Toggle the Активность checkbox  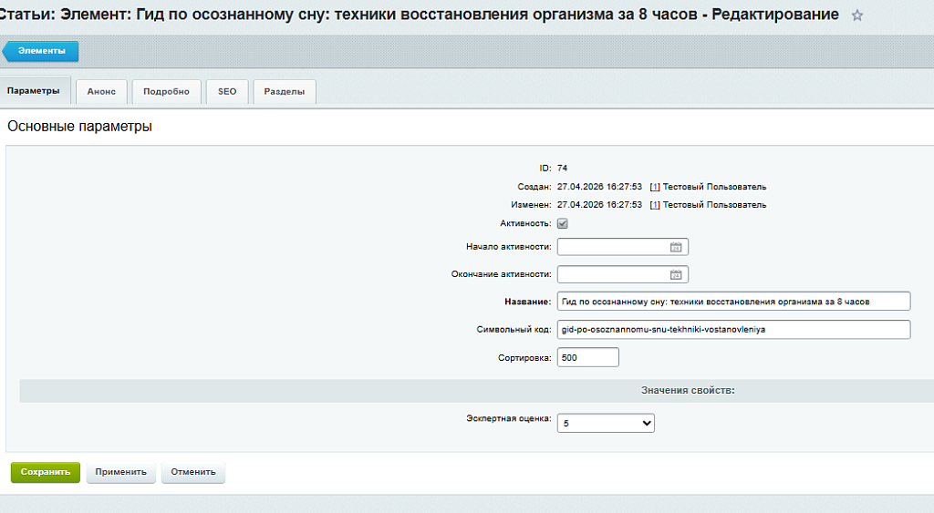click(562, 224)
